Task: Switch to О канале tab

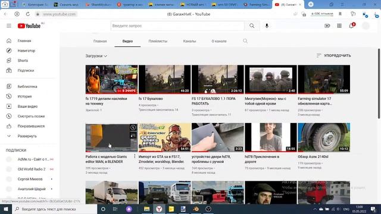Action: tap(219, 41)
